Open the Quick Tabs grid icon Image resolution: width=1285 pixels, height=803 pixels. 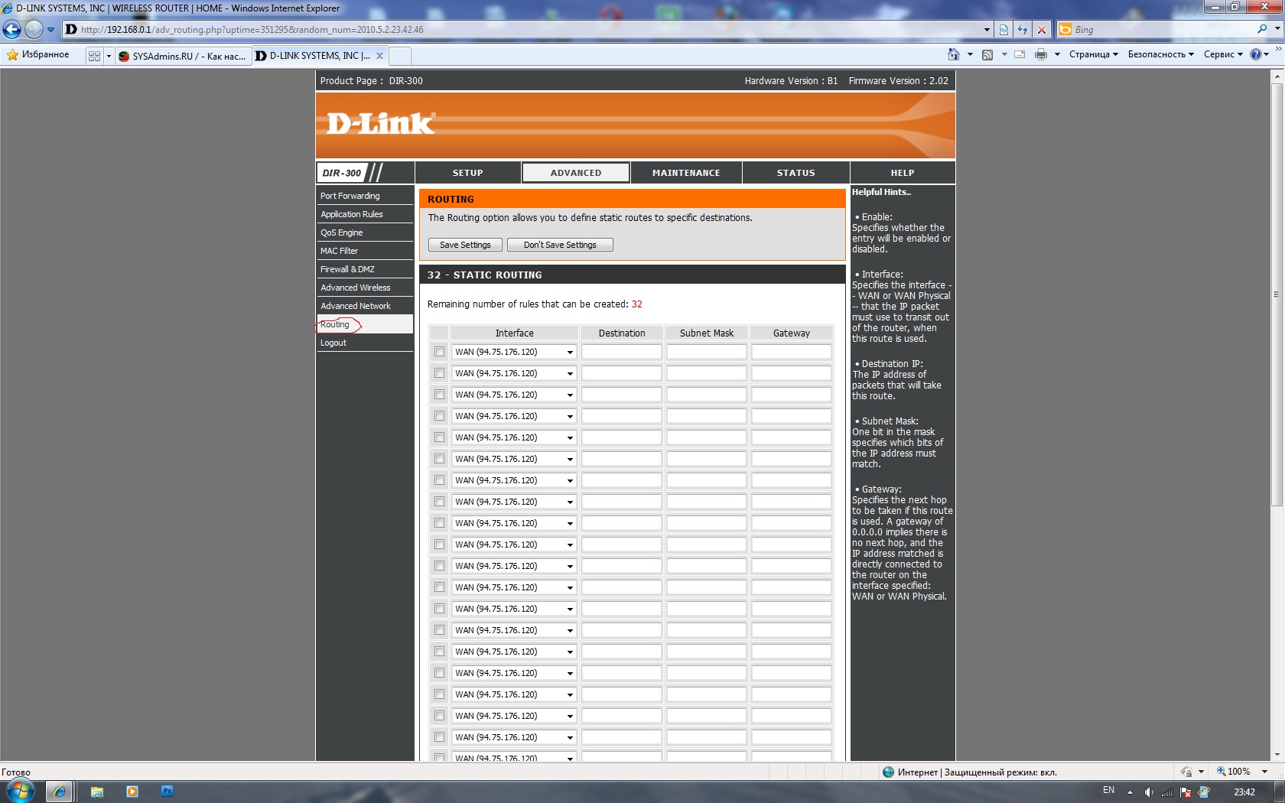tap(94, 56)
